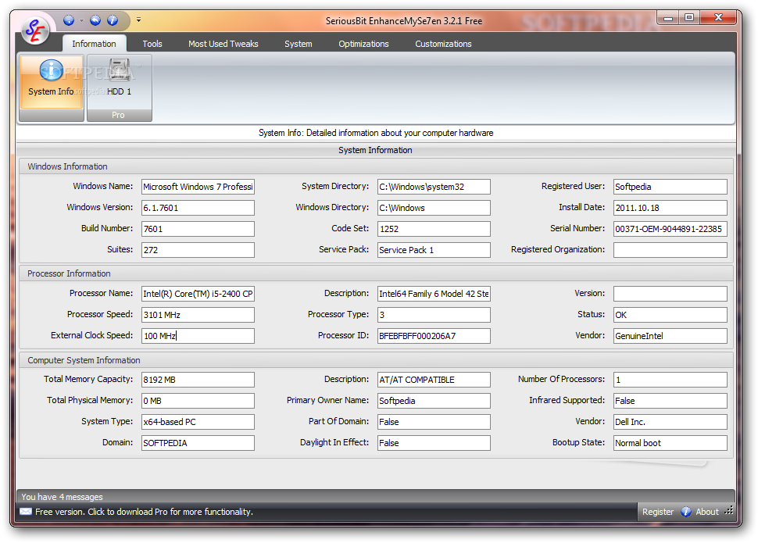Click the Register button in status bar
The height and width of the screenshot is (543, 758).
coord(657,512)
